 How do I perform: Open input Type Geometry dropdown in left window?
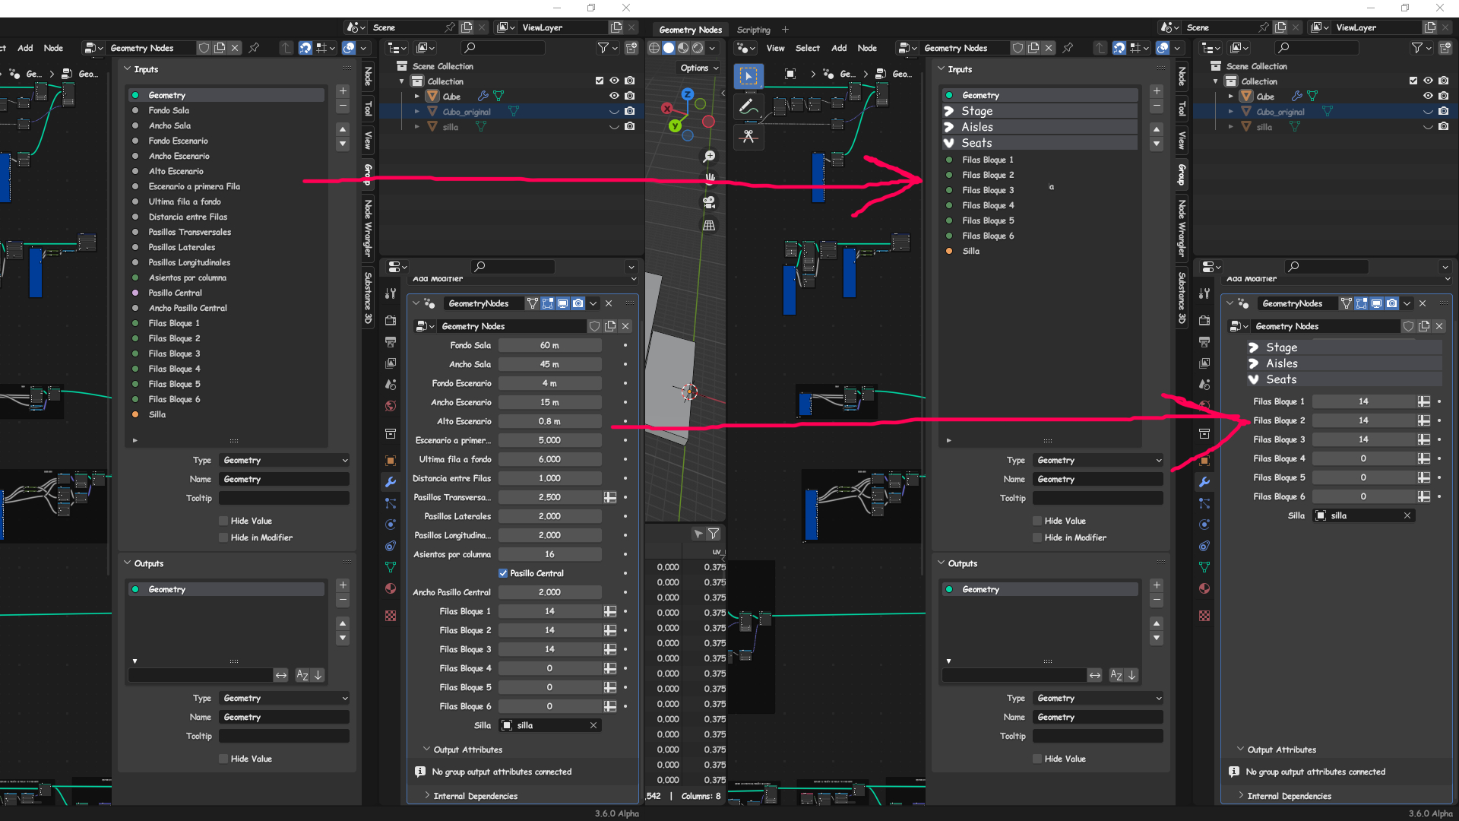point(284,460)
